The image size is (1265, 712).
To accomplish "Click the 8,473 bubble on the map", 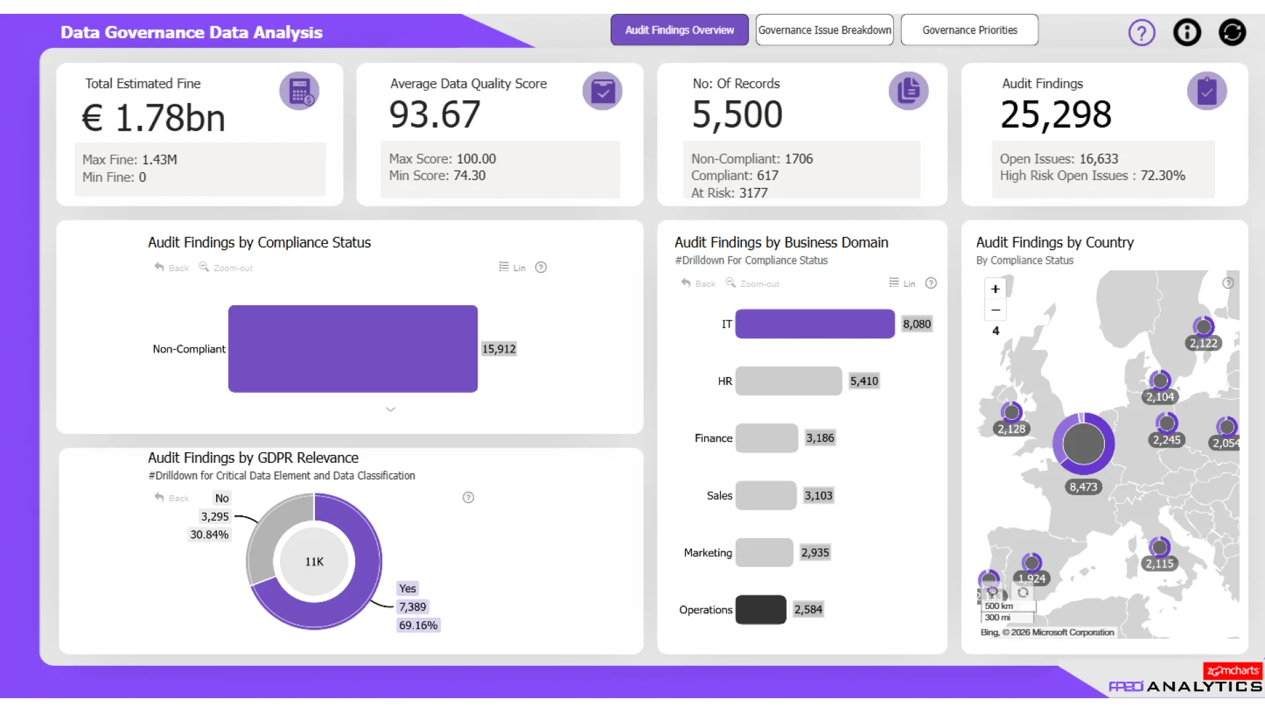I will [x=1083, y=444].
